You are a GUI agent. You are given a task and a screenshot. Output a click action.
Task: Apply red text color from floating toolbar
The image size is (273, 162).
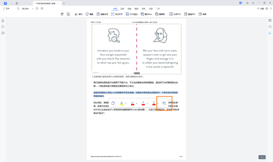(143, 103)
